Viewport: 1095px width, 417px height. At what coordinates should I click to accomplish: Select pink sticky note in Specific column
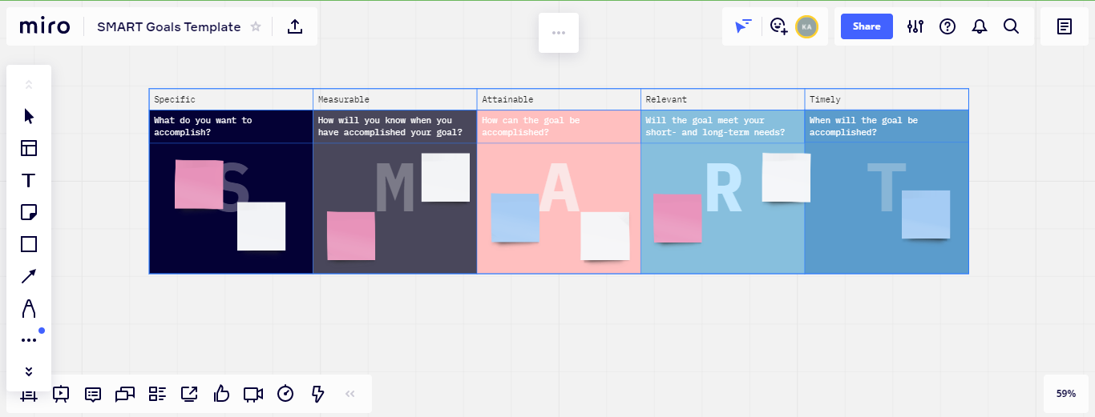tap(199, 185)
